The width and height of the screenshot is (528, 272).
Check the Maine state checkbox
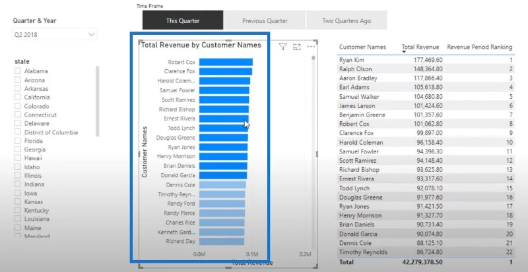18,228
